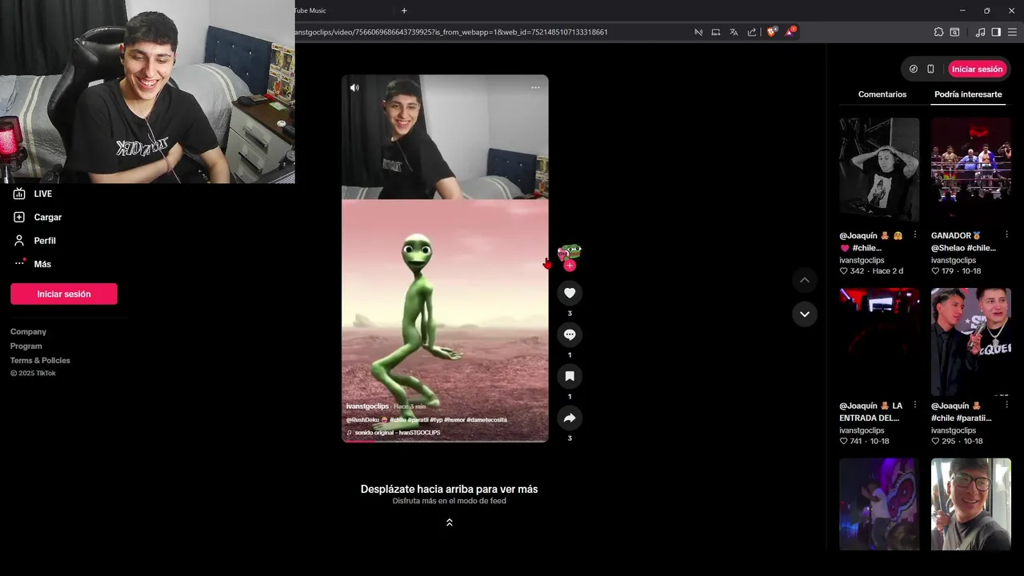Open comments with the speech bubble button
Viewport: 1024px width, 576px height.
click(x=570, y=335)
